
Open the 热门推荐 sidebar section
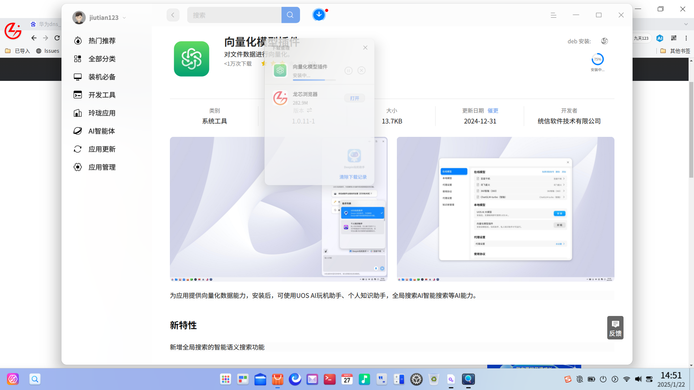click(102, 41)
